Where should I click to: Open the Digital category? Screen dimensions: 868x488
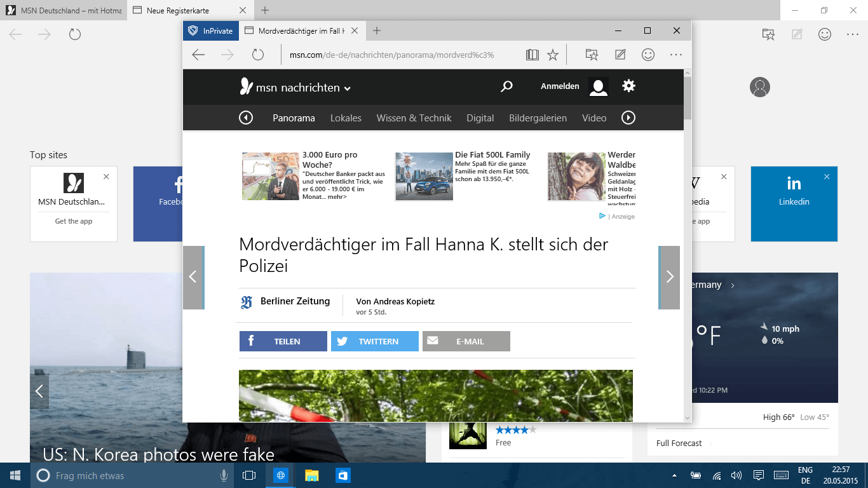[x=480, y=118]
